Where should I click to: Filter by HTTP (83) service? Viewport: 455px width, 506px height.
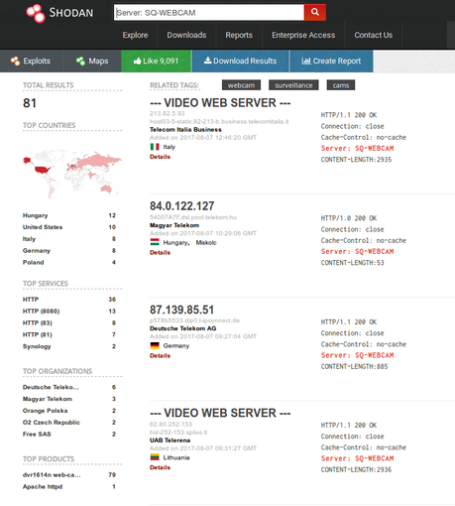tap(38, 322)
